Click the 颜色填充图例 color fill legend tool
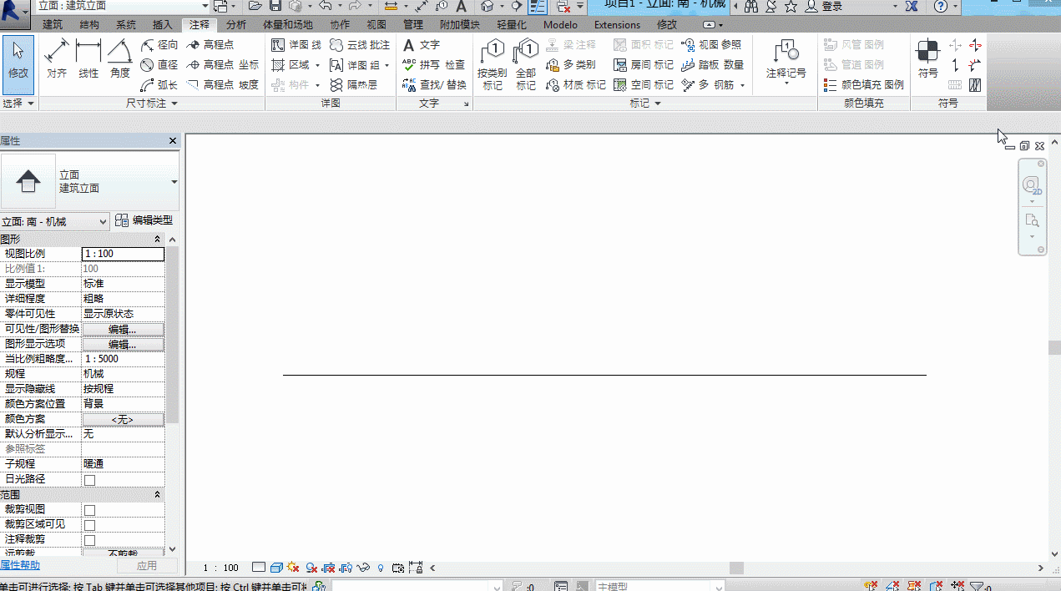Viewport: 1061px width, 591px height. (x=864, y=84)
